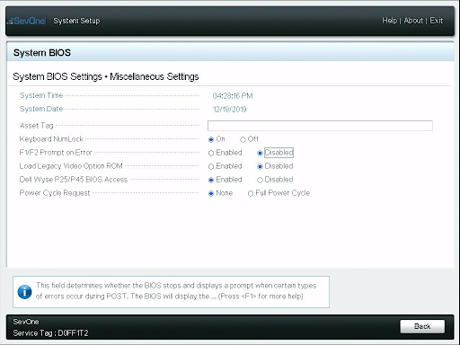
Task: Open the Help link in header
Action: 389,21
